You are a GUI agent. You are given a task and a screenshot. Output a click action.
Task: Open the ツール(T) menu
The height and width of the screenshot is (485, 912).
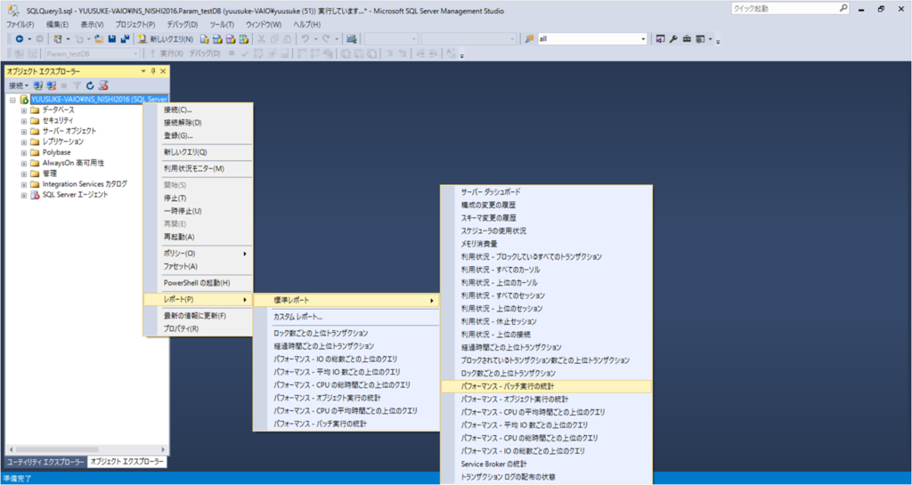pos(222,24)
